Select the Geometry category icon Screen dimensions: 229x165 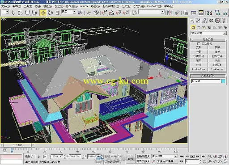coord(193,27)
